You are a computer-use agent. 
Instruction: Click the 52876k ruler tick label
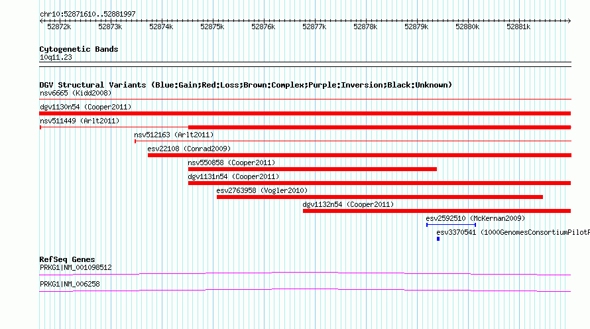click(263, 27)
